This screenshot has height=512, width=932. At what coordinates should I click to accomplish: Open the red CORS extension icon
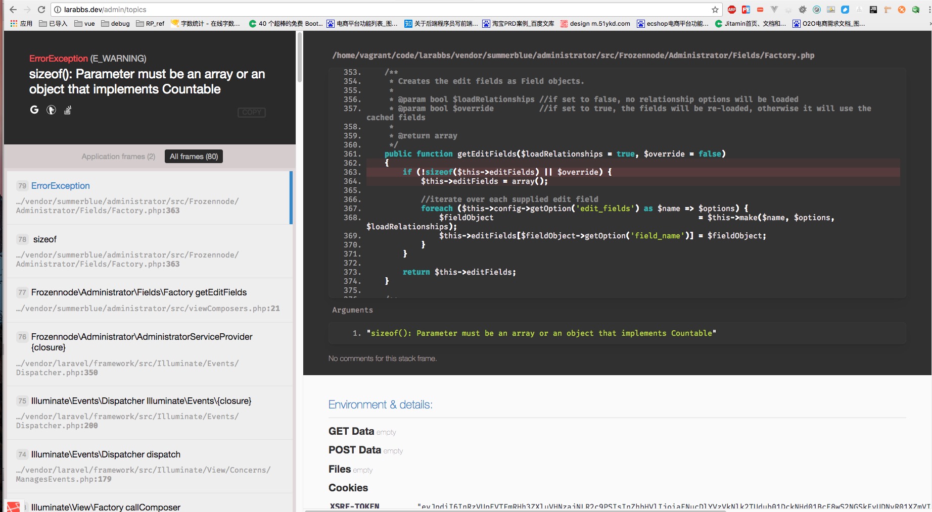[760, 10]
